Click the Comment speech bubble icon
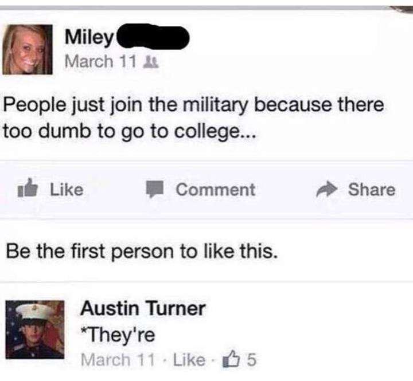413x381 pixels. point(156,189)
